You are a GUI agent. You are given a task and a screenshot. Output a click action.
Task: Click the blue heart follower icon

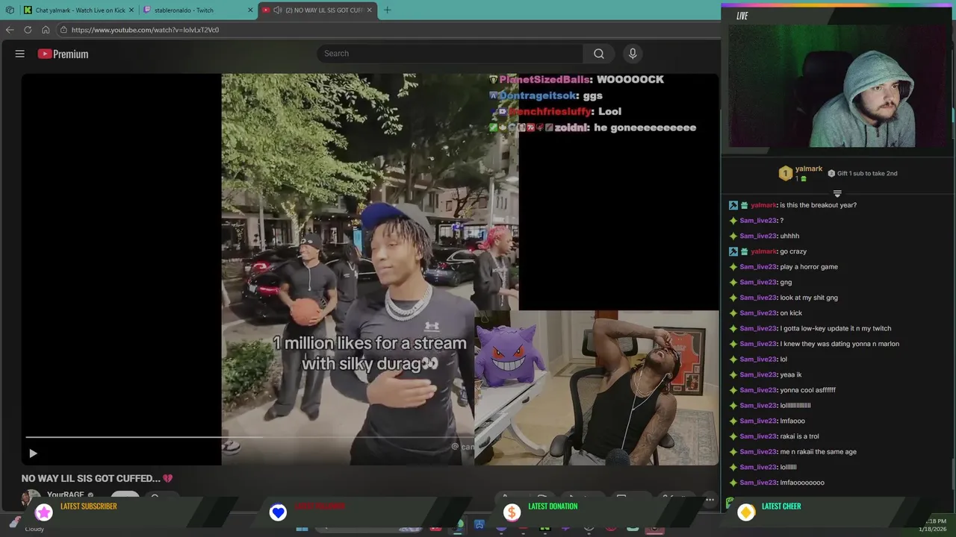[278, 512]
